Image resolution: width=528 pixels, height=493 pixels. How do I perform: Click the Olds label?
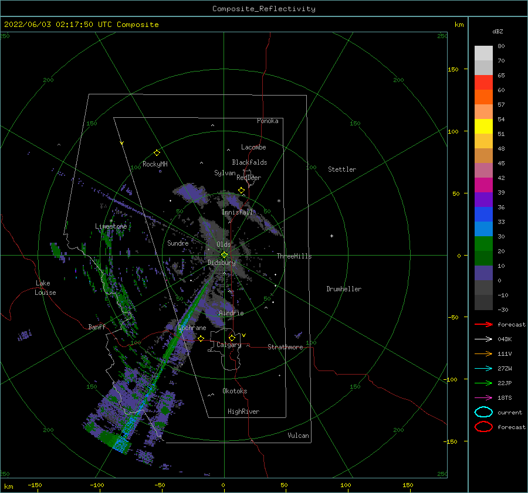pos(224,244)
